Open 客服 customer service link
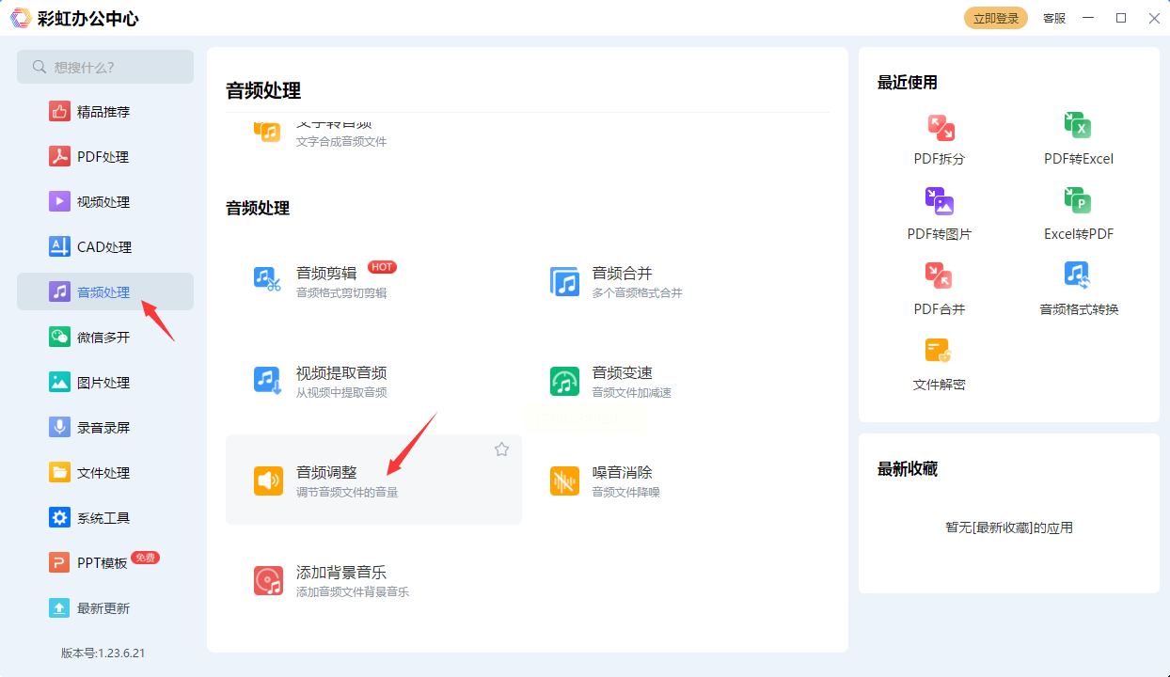This screenshot has width=1170, height=677. (x=1054, y=19)
